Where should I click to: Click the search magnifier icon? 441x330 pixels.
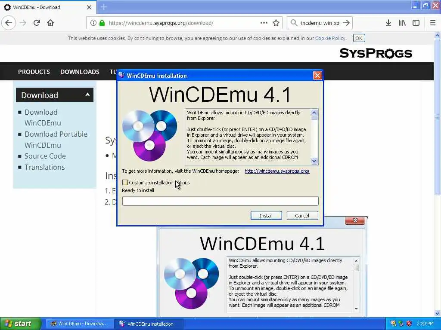294,23
